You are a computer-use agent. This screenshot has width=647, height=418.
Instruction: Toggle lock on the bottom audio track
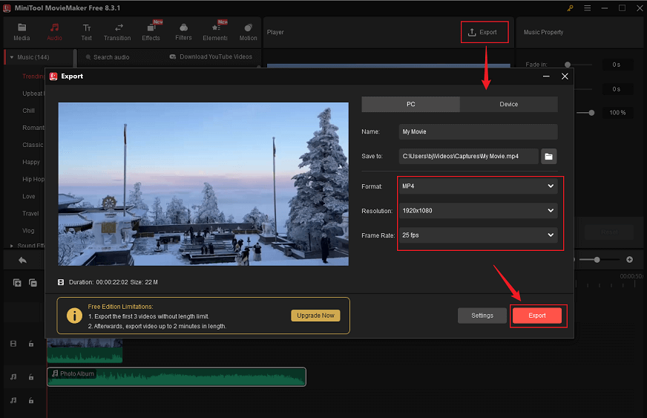click(31, 401)
